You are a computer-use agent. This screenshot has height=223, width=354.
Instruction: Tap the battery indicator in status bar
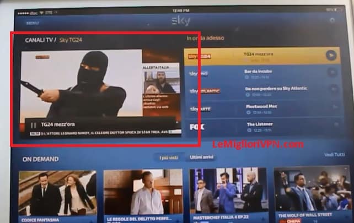coord(338,10)
